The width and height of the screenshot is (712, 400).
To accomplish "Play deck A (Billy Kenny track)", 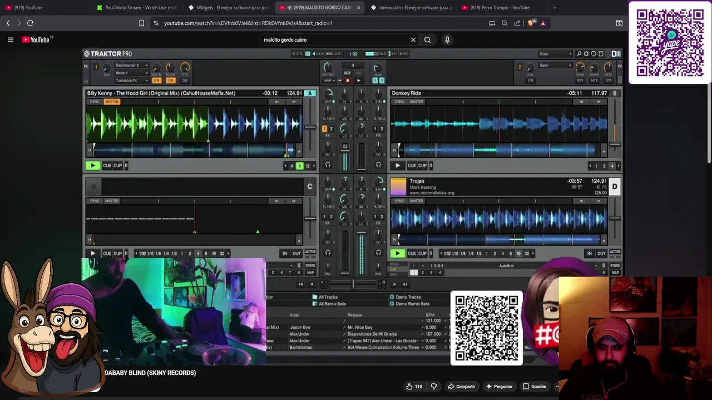I will (92, 166).
